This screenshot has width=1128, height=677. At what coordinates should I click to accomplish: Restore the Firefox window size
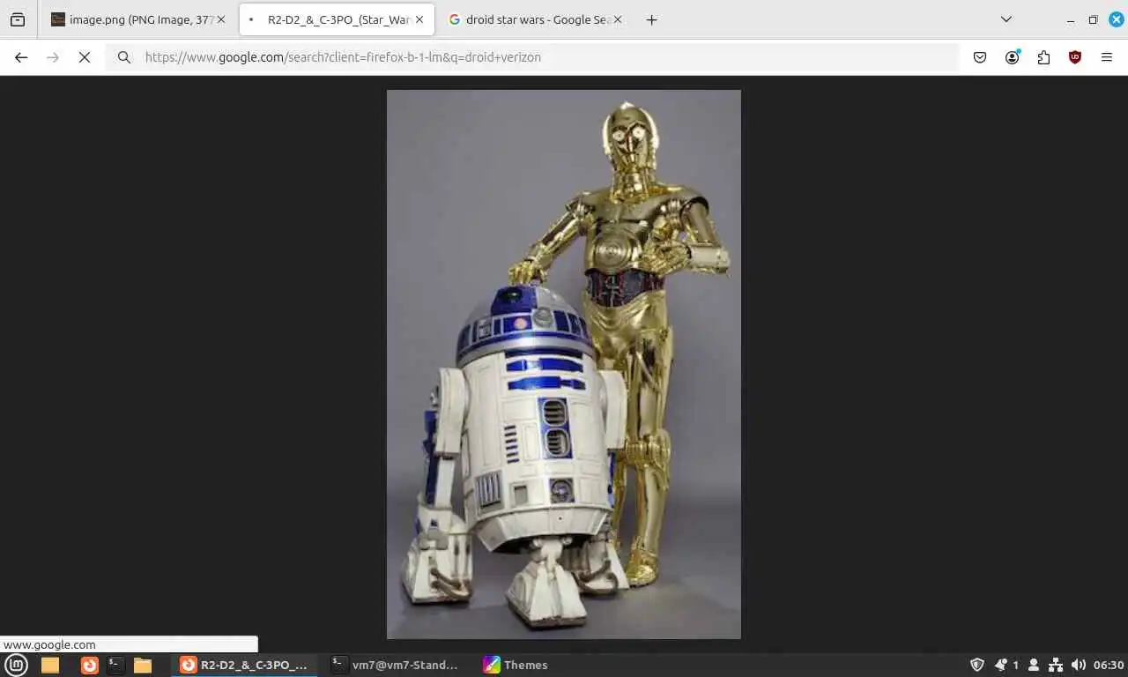click(1093, 19)
